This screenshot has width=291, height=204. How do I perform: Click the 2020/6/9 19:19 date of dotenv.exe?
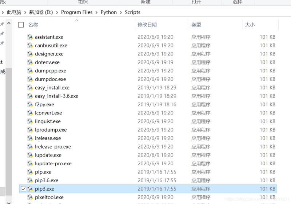(x=156, y=62)
